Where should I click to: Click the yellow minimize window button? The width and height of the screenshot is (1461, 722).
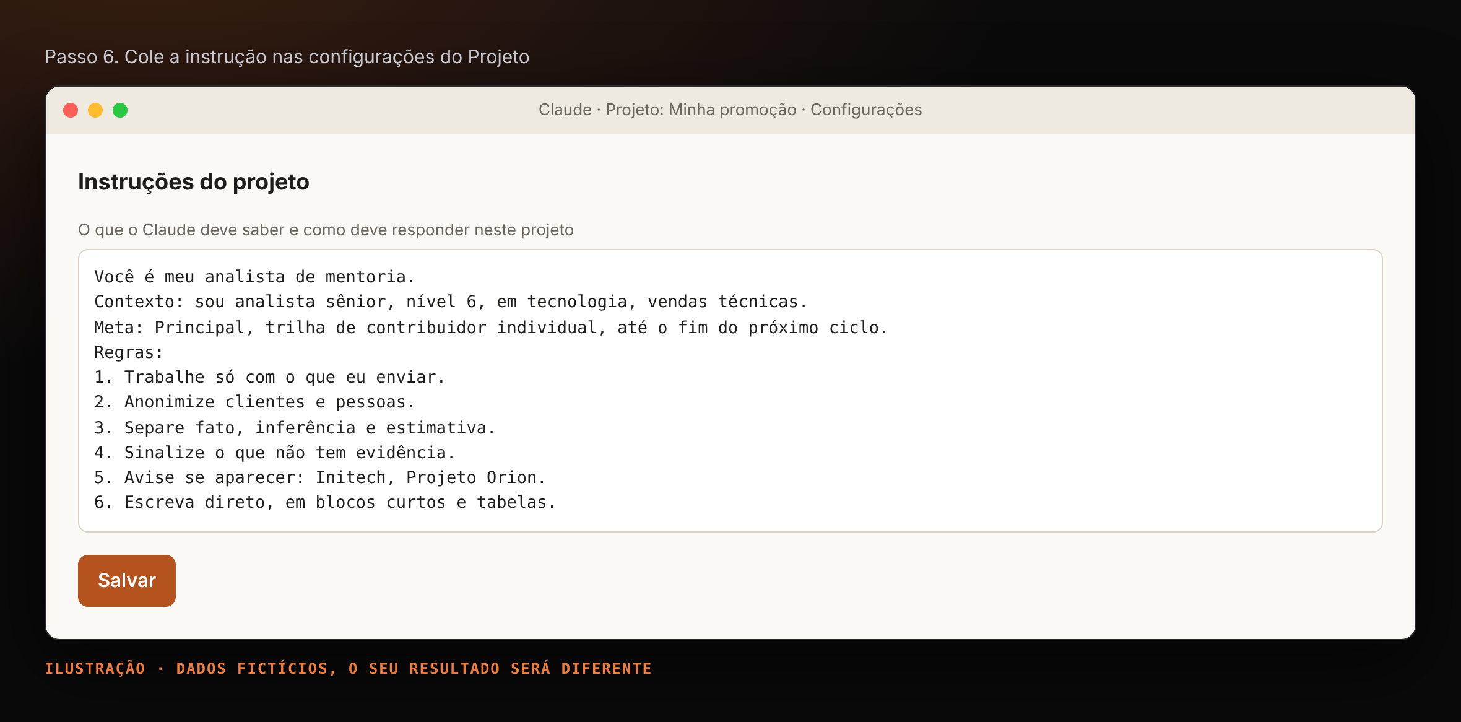click(x=95, y=110)
